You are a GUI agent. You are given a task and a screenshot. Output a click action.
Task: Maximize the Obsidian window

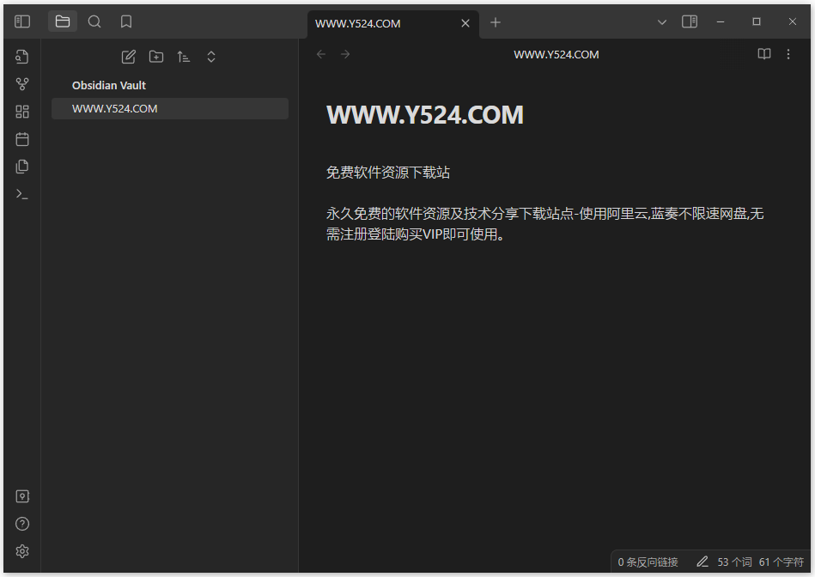click(x=757, y=21)
